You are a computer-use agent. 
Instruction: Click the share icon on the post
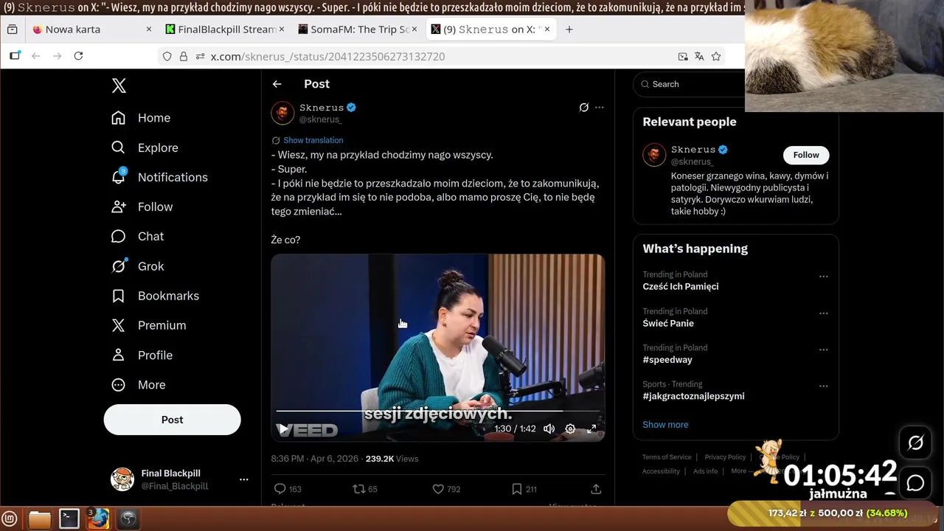point(596,489)
